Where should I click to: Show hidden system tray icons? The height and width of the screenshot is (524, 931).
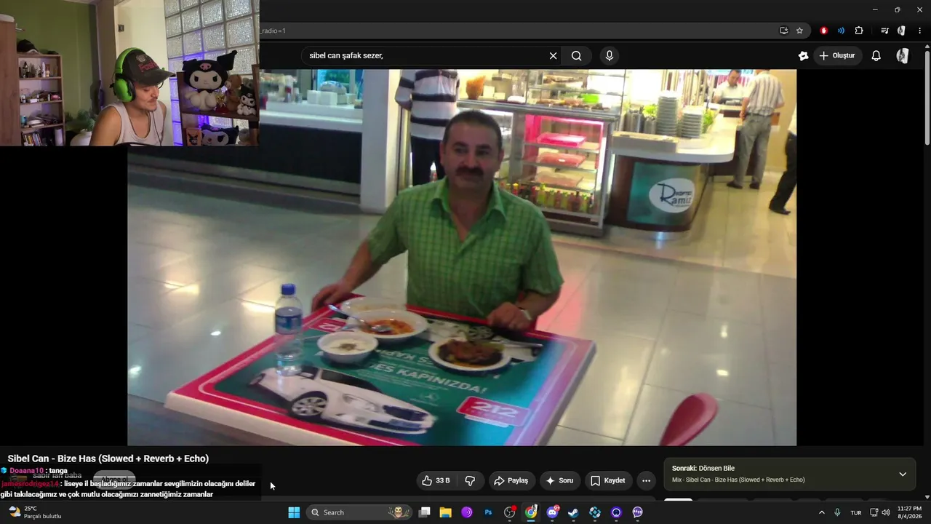822,512
